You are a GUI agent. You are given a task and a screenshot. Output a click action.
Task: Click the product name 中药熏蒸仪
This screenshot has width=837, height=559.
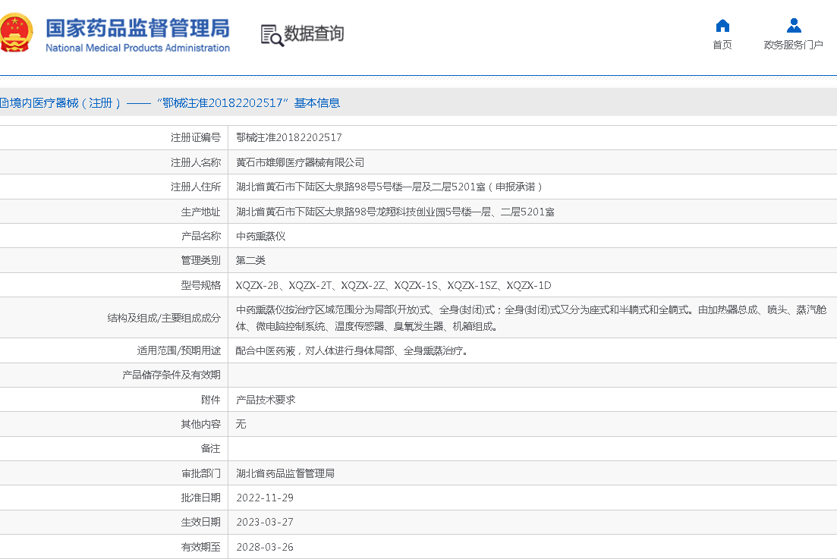(x=260, y=236)
